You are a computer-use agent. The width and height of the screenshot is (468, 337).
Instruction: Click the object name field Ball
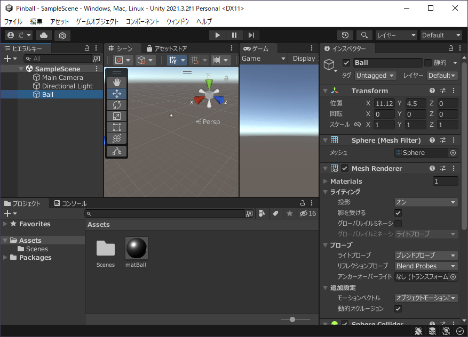(388, 63)
